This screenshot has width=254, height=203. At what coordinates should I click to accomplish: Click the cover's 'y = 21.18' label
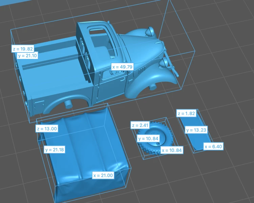pos(55,149)
